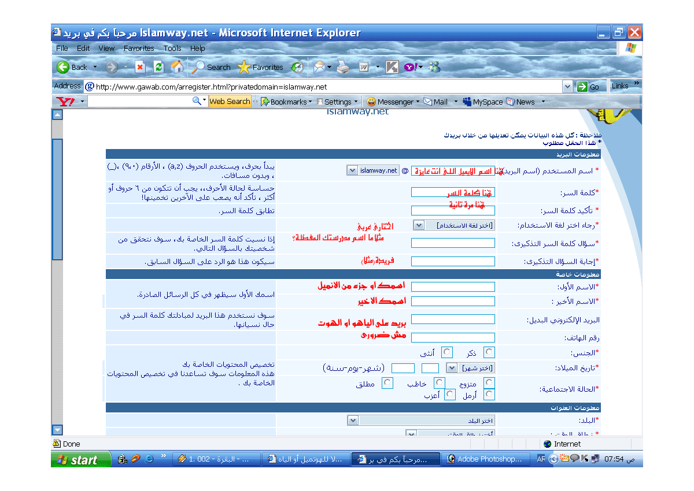Open MySpace on the Yahoo toolbar
This screenshot has height=491, width=694.
point(482,102)
